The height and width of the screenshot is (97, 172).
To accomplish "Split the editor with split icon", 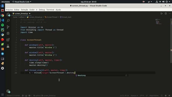I will click(166, 13).
